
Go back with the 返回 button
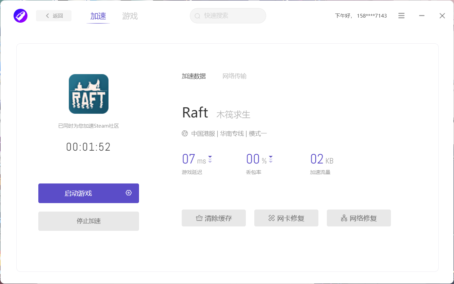point(54,16)
